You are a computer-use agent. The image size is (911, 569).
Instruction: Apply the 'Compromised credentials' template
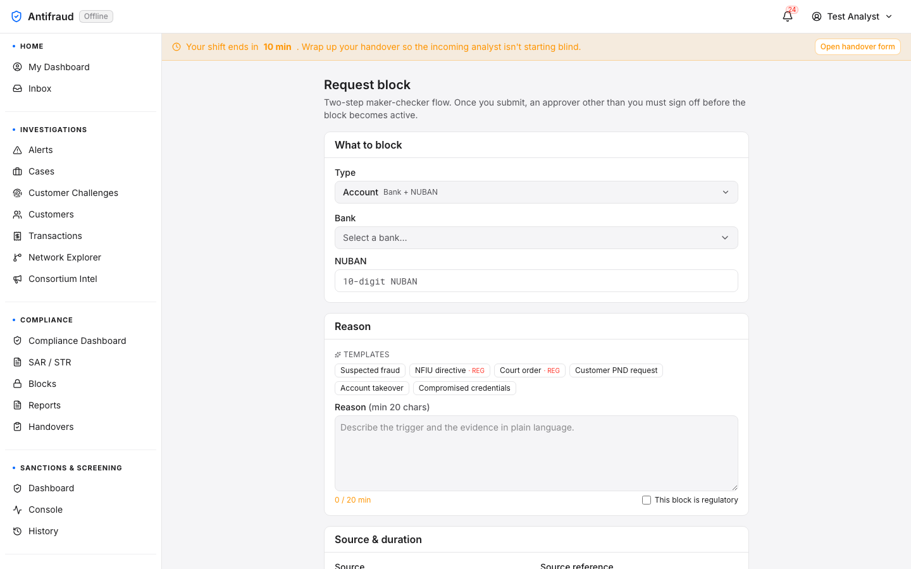(464, 388)
